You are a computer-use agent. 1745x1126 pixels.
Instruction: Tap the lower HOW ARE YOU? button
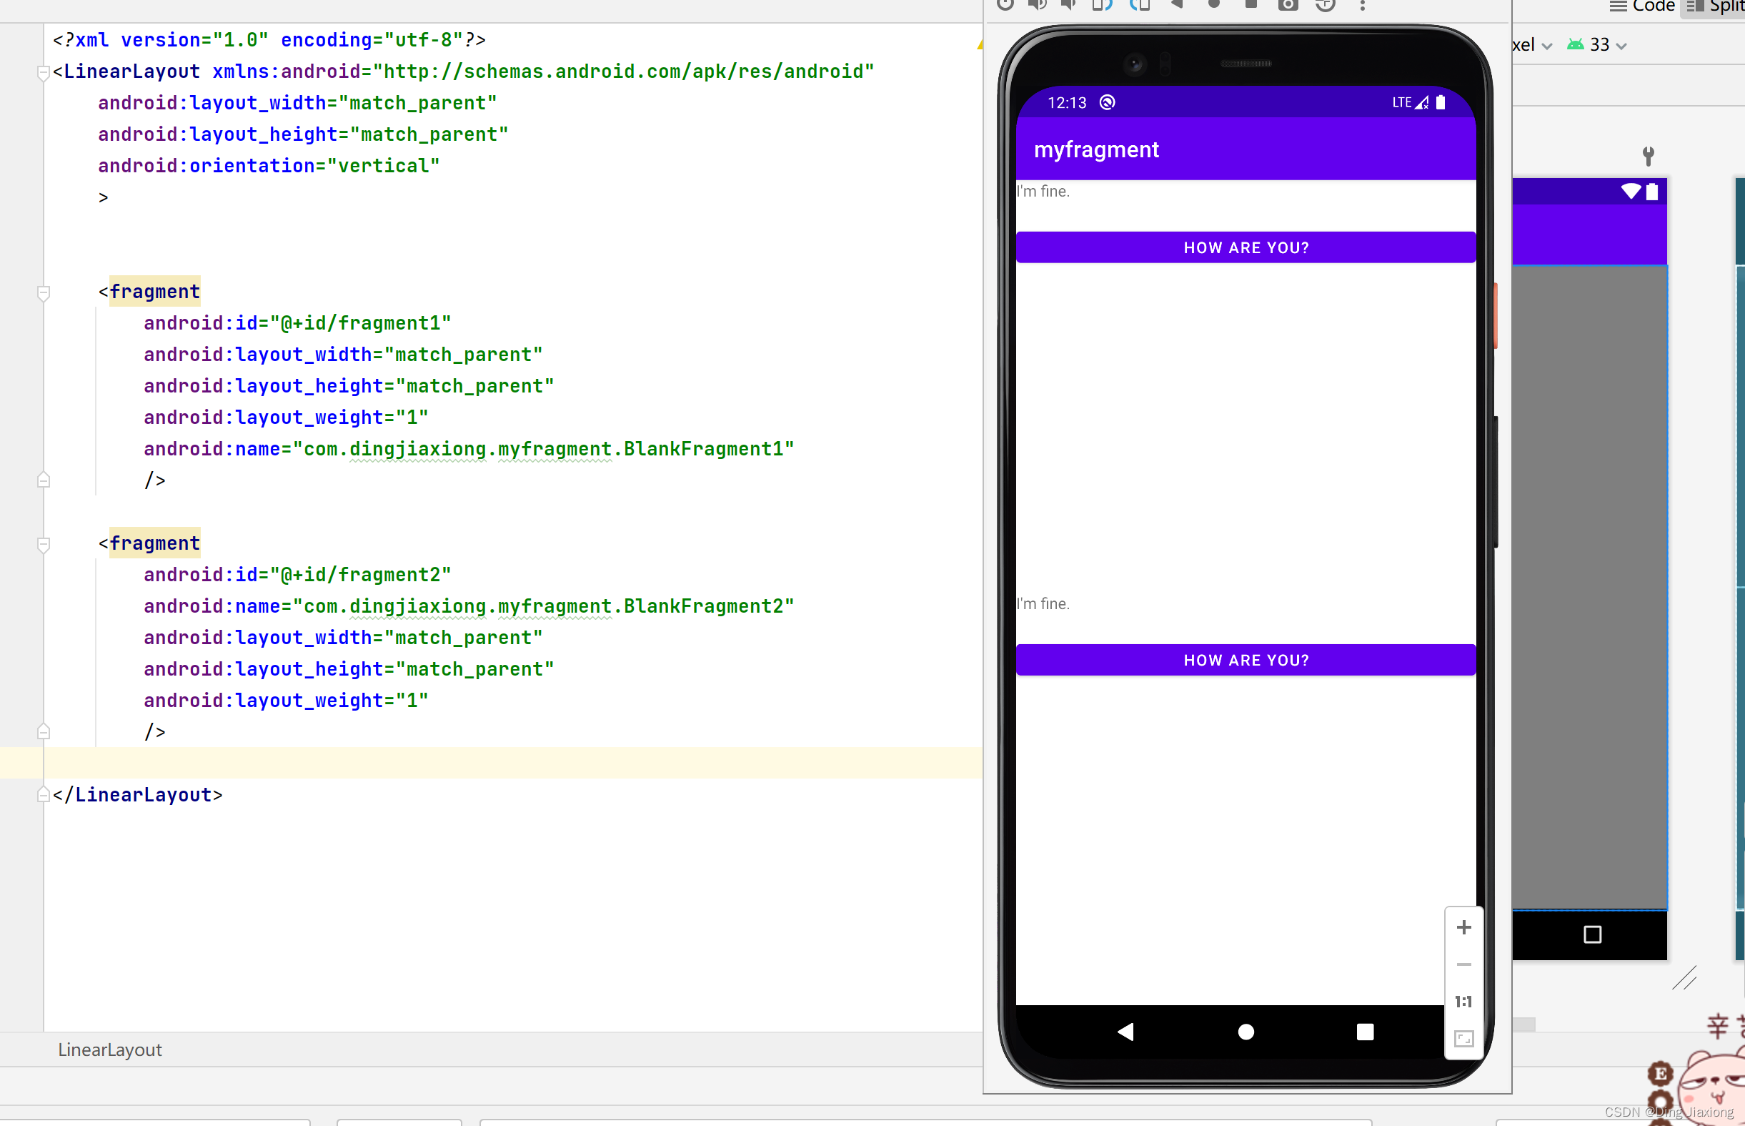coord(1246,661)
